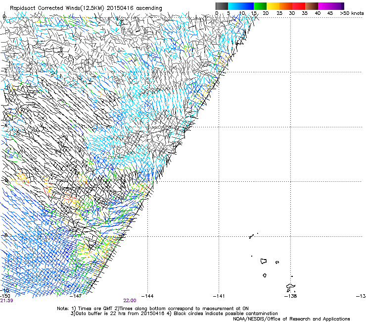
Task: Pick the brown 35-40 knots legend swatch
Action: tap(312, 6)
